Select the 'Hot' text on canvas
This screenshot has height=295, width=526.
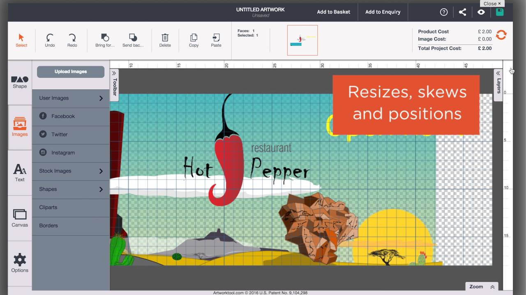pos(198,167)
